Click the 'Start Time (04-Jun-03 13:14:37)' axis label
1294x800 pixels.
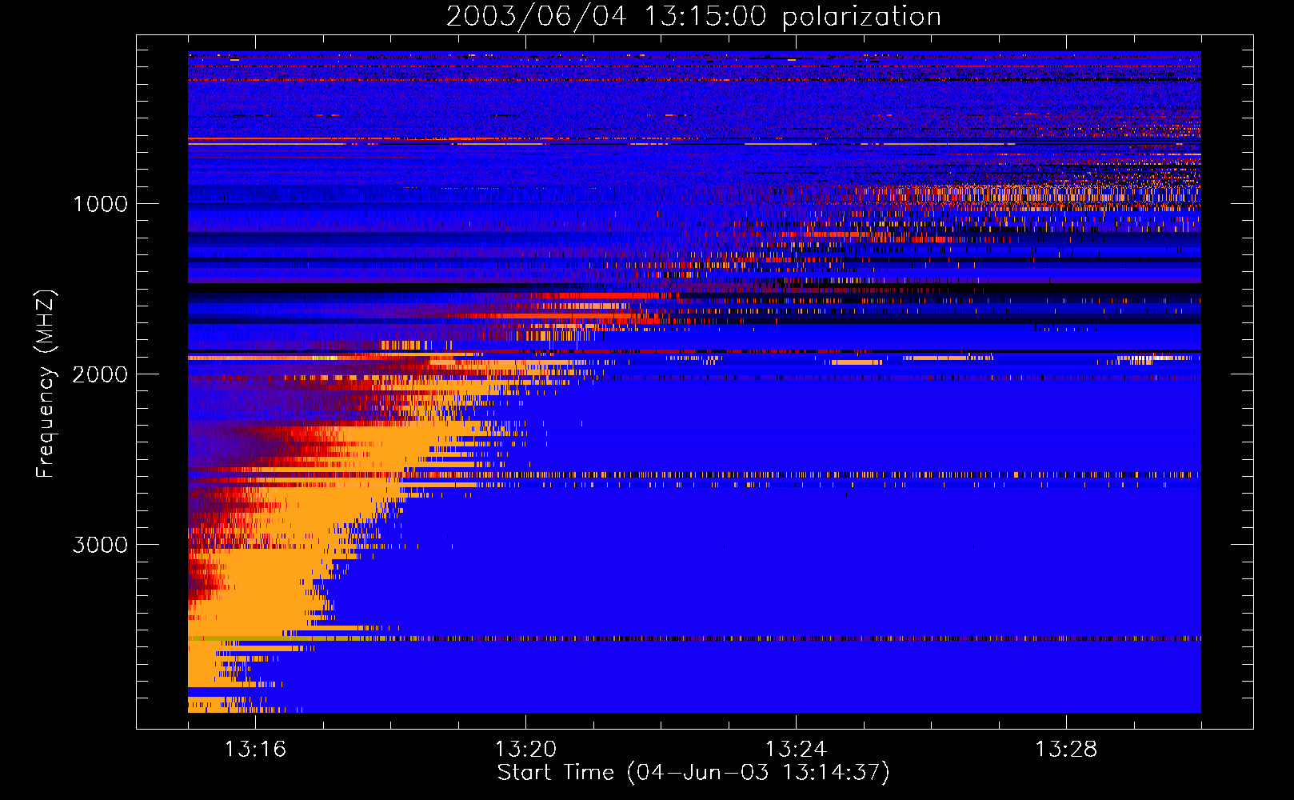coord(693,773)
